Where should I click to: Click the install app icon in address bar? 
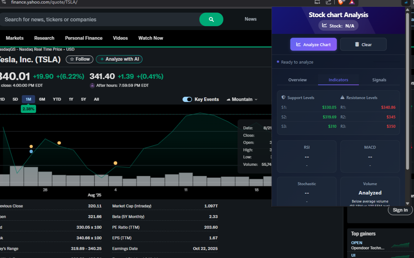[317, 2]
